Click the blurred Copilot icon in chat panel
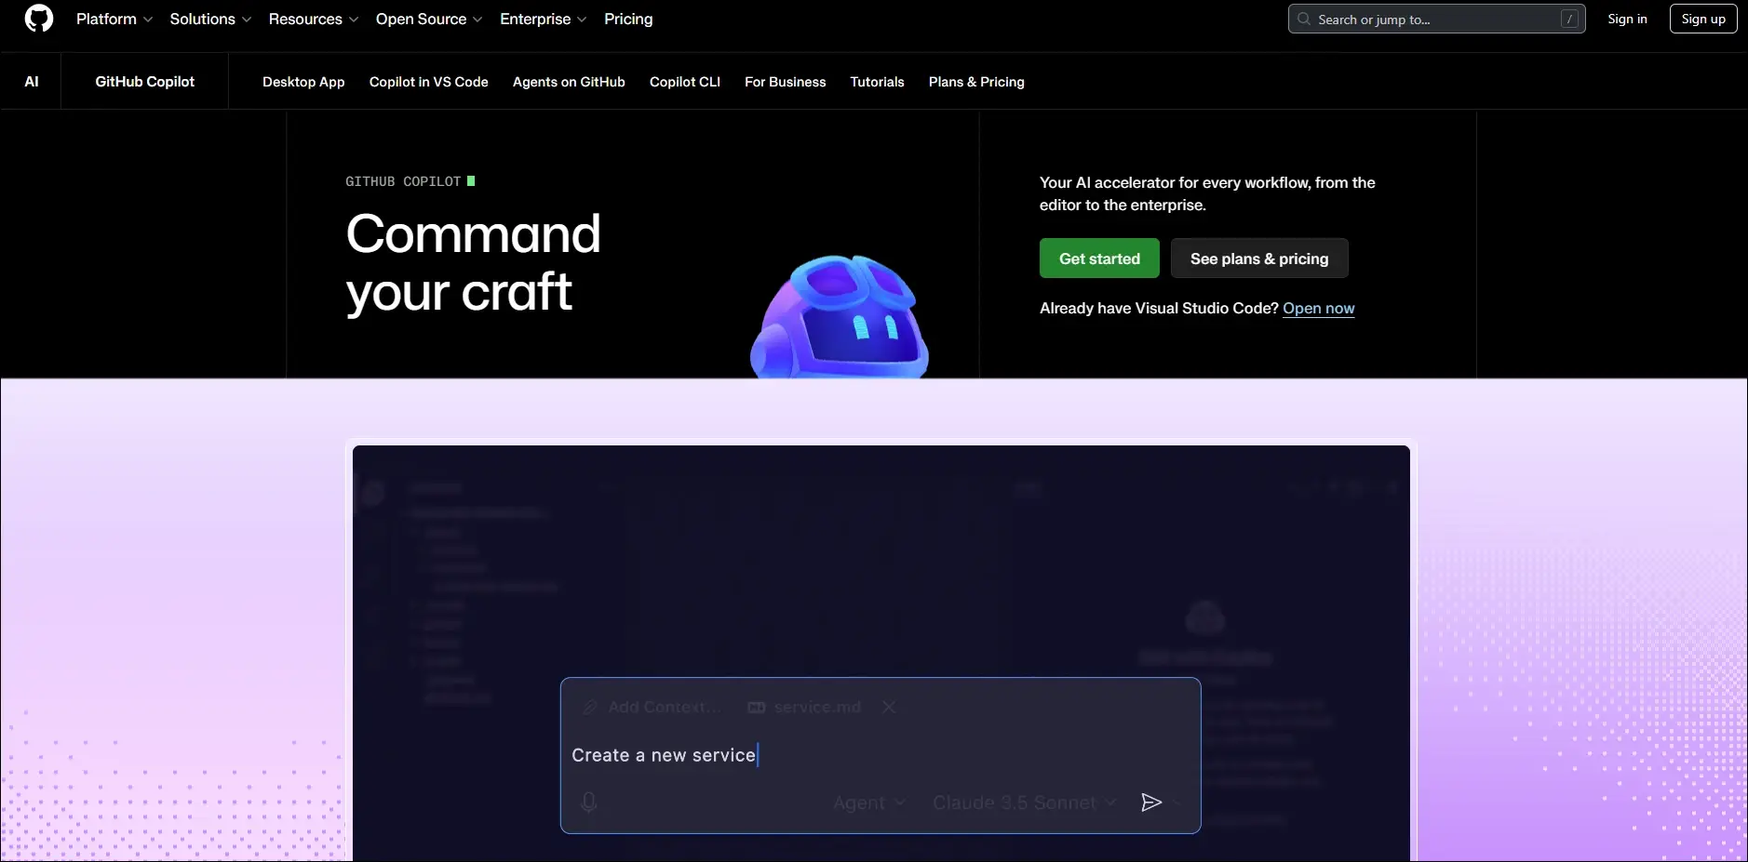 [x=1205, y=618]
